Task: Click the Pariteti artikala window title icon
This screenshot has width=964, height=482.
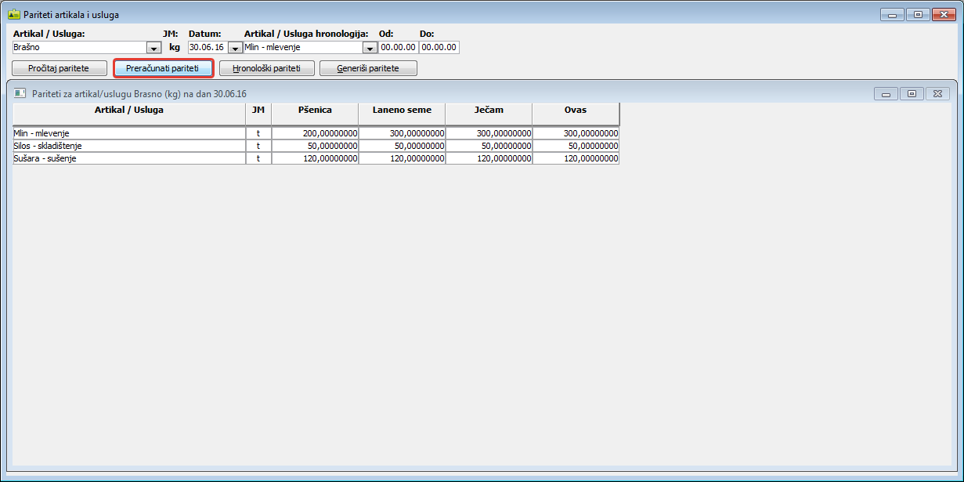Action: tap(13, 14)
